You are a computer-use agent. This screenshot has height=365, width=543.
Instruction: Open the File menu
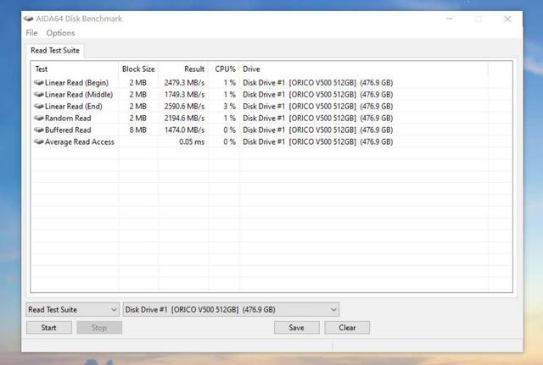[x=31, y=33]
